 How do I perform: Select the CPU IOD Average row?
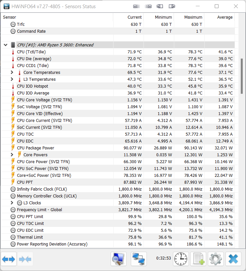pos(118,93)
